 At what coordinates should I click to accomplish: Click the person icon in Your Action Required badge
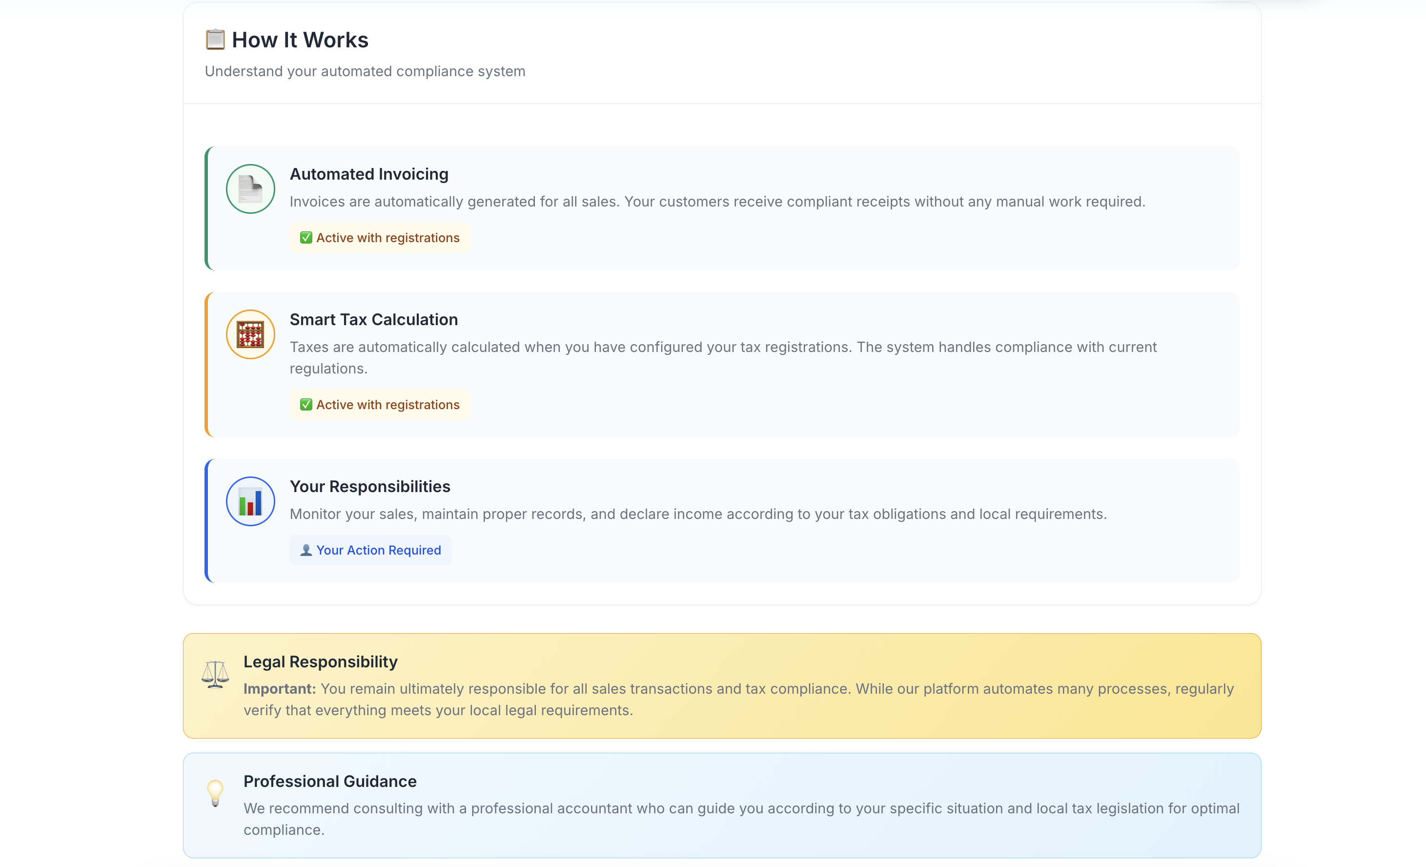pos(306,550)
